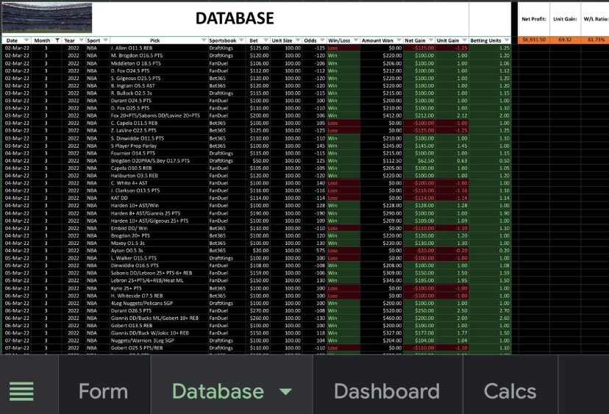Select the pick cell 'Gobert O13.5 REB'
This screenshot has height=414, width=609.
pos(158,326)
